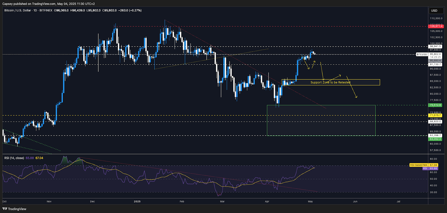
Task: Click the 50.00 RSI scale tick
Action: (x=434, y=179)
